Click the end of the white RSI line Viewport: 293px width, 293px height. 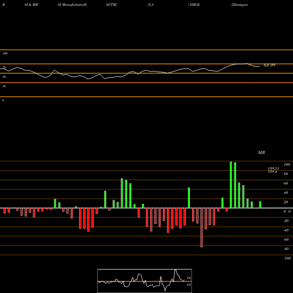click(x=260, y=67)
